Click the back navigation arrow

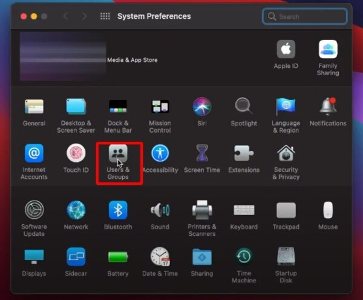pos(65,16)
